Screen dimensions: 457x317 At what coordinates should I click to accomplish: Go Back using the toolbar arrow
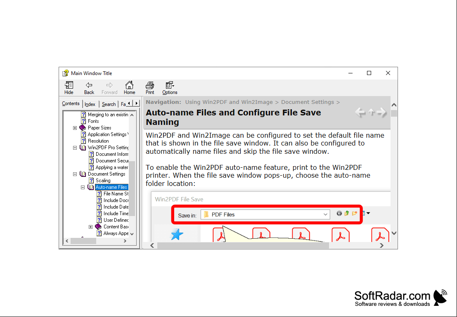coord(89,88)
